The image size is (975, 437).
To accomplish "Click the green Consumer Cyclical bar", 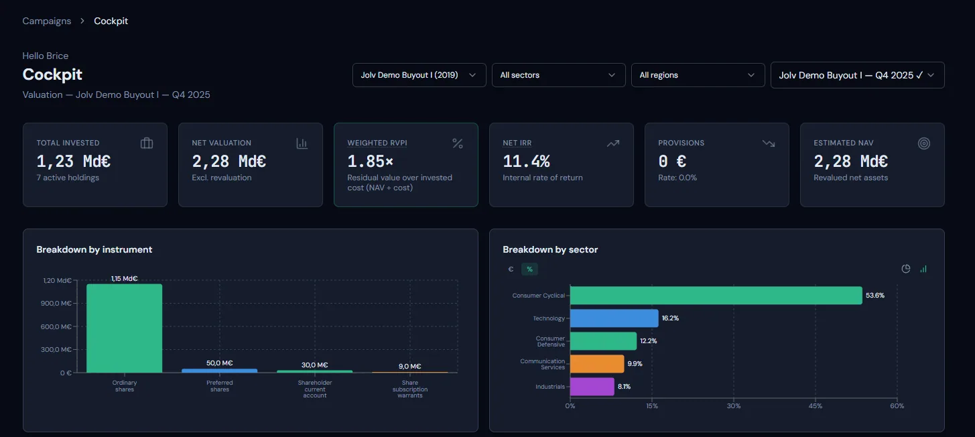I will click(716, 296).
